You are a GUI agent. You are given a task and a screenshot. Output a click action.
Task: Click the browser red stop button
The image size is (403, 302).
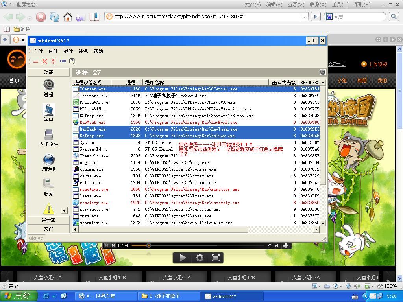[x=41, y=17]
